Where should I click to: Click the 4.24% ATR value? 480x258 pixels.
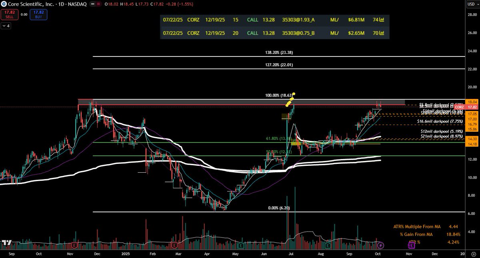(453, 242)
